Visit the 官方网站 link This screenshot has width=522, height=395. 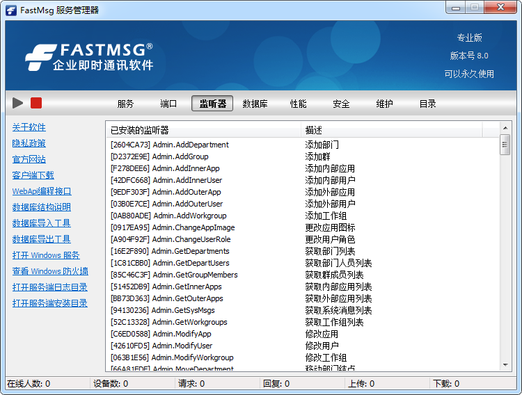pos(29,159)
